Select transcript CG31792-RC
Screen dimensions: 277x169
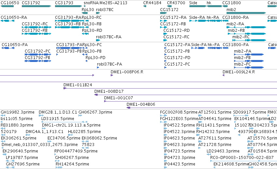point(35,24)
